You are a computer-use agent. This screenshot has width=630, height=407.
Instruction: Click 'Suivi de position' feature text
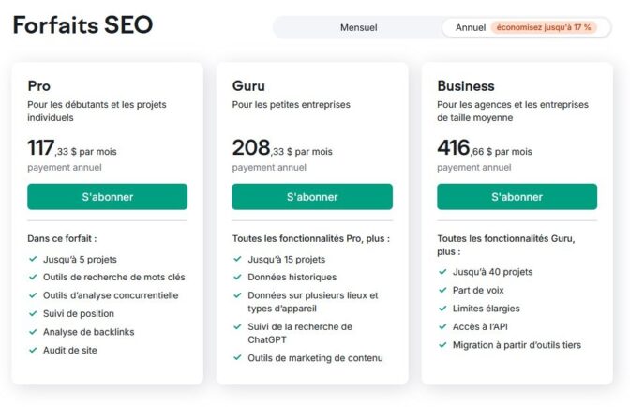point(79,314)
